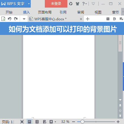Add a new document tab

pos(88,19)
